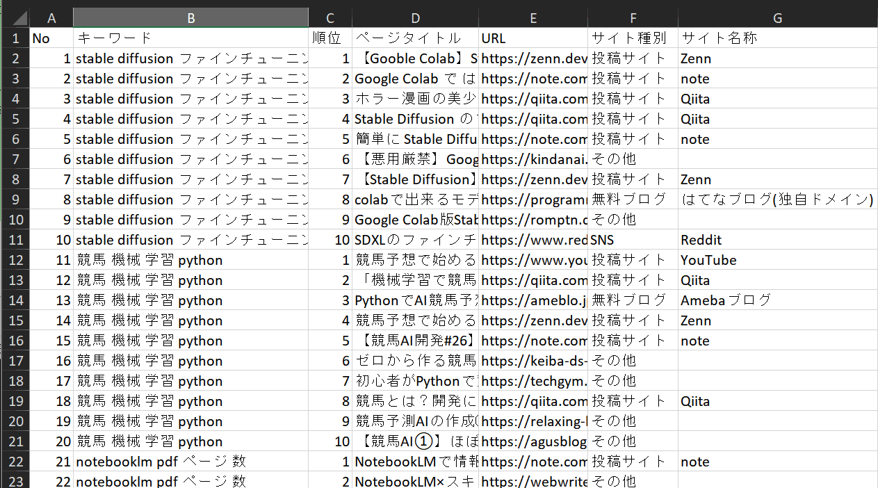
Task: Select the 無料ブログ cell in row 9
Action: click(x=633, y=200)
